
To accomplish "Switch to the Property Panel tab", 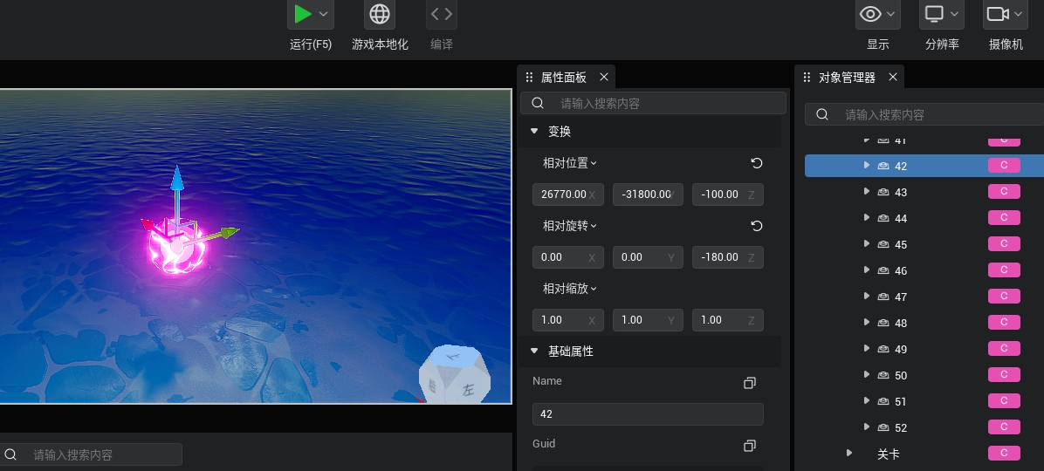I will pyautogui.click(x=564, y=78).
